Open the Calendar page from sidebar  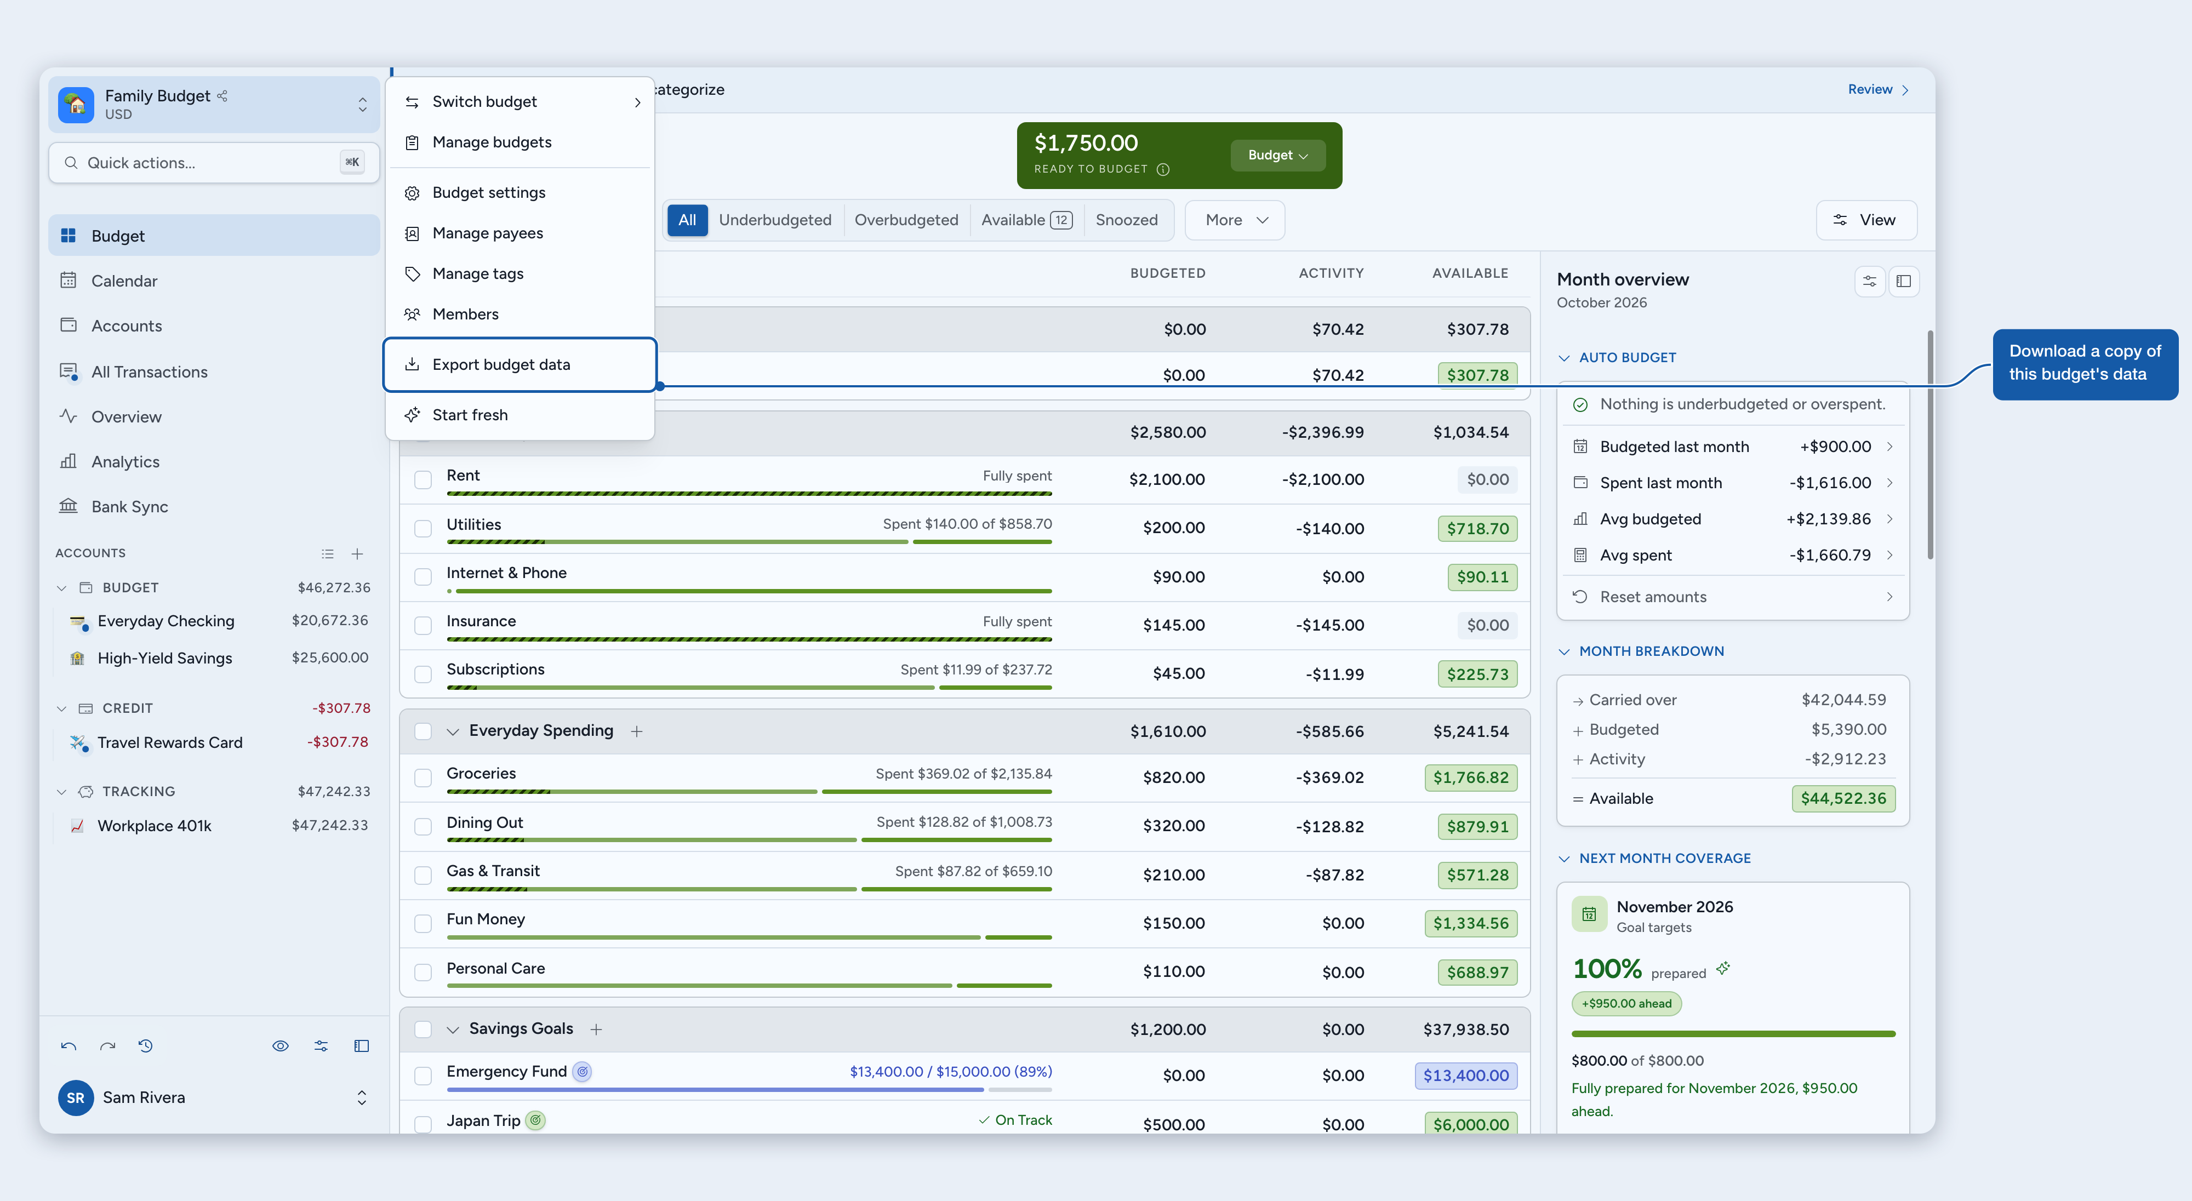tap(214, 281)
